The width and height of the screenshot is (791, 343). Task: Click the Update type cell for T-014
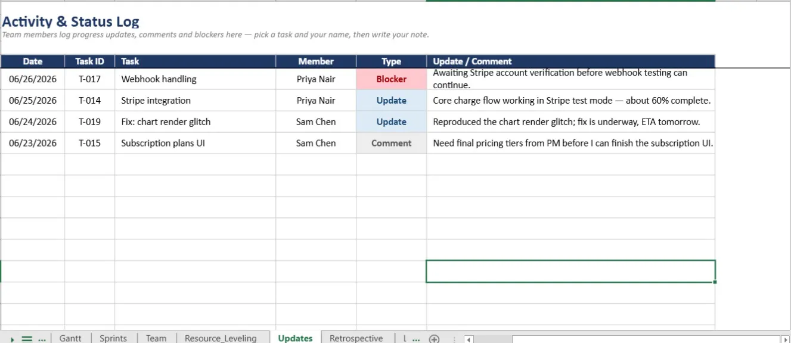(x=391, y=101)
